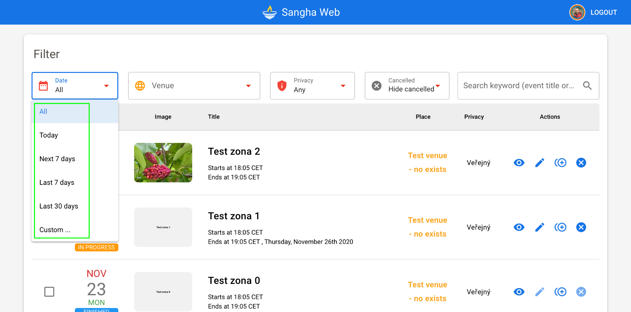The height and width of the screenshot is (312, 631).
Task: Click the search magnifier icon
Action: [587, 85]
